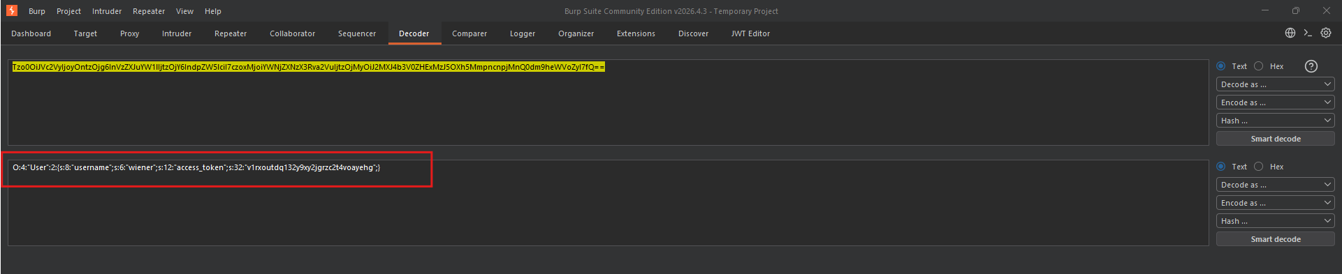Open the Project menu
The height and width of the screenshot is (274, 1342).
(68, 11)
